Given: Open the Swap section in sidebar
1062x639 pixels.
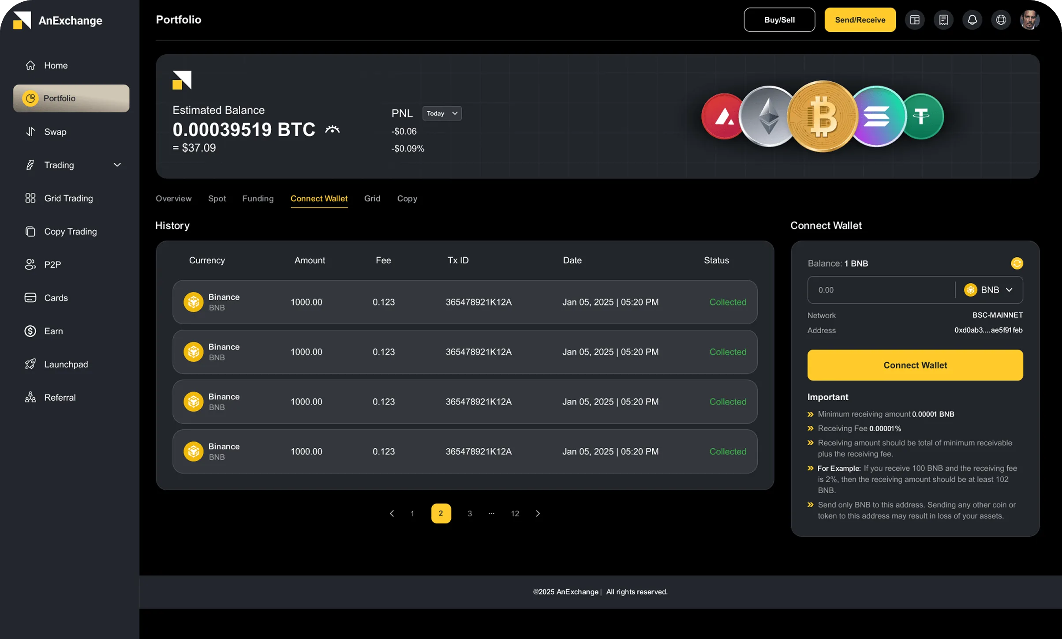Looking at the screenshot, I should pos(55,132).
